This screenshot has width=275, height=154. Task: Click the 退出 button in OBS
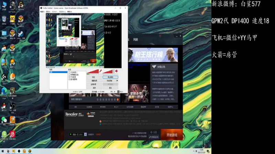click(110, 88)
